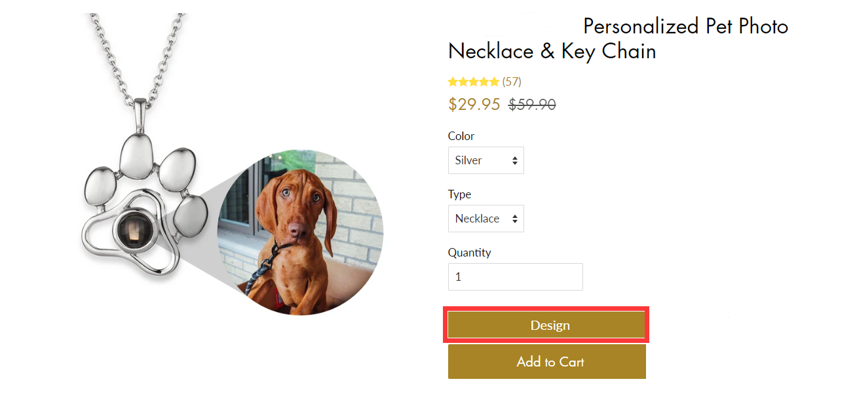Click the dog's nose in the photo

299,230
